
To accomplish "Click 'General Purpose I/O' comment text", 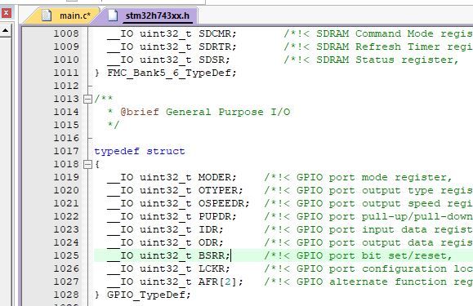I will pyautogui.click(x=228, y=112).
